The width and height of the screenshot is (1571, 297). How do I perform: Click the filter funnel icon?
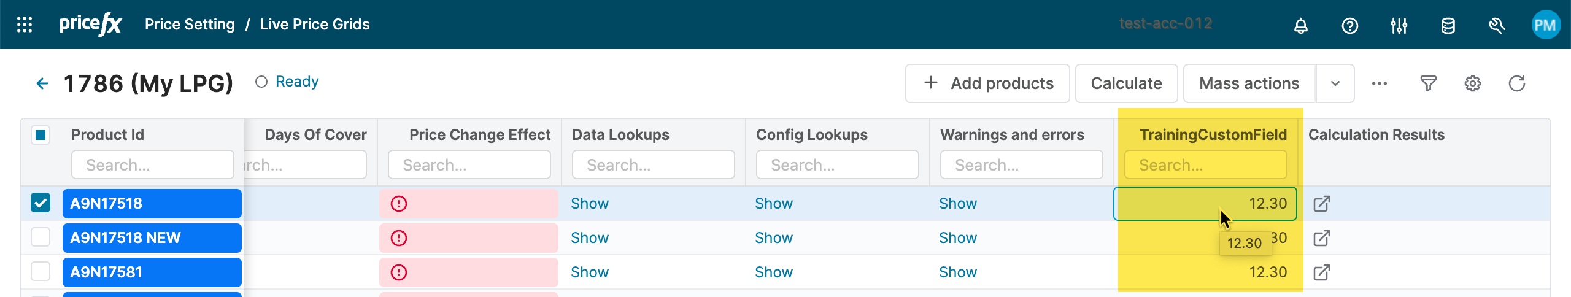[1428, 83]
